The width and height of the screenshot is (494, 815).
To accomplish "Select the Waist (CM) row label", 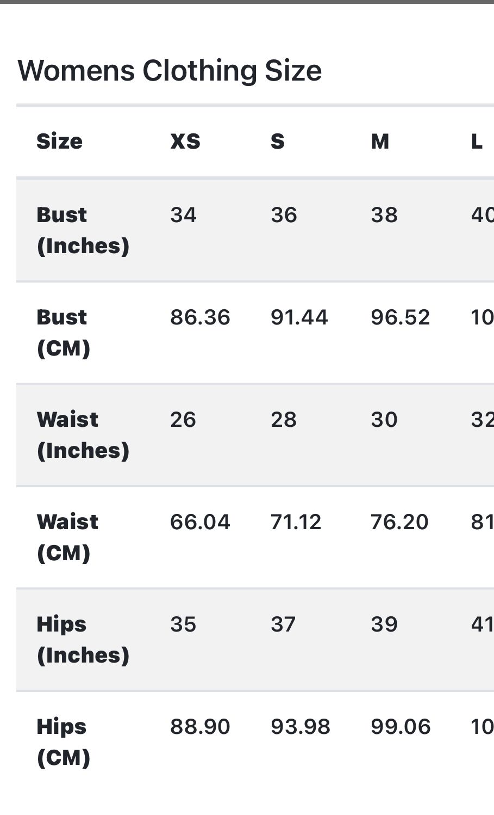I will click(x=67, y=537).
